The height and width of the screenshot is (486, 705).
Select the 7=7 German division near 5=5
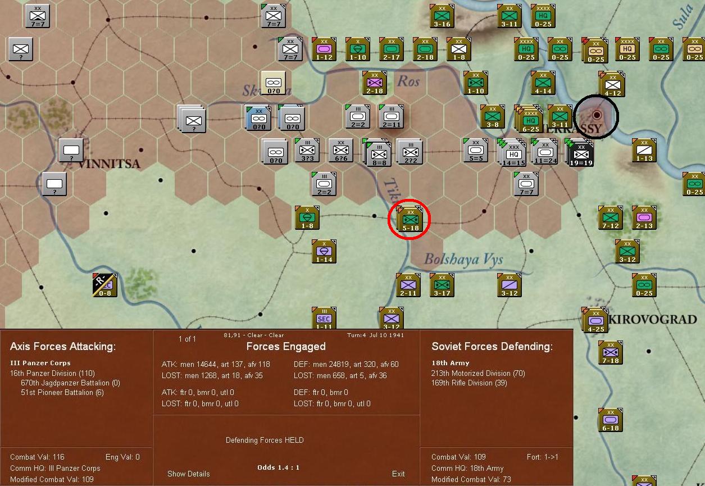coord(526,184)
